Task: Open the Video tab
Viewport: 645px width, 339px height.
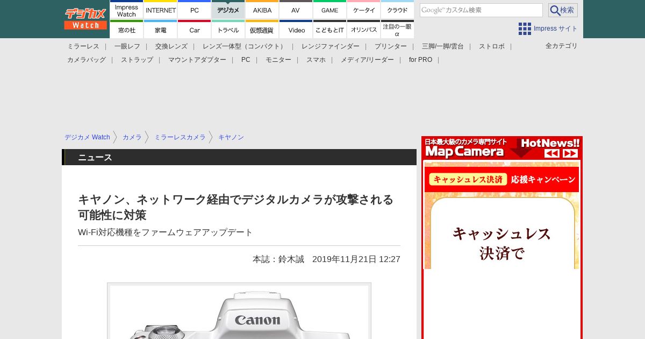Action: (296, 29)
